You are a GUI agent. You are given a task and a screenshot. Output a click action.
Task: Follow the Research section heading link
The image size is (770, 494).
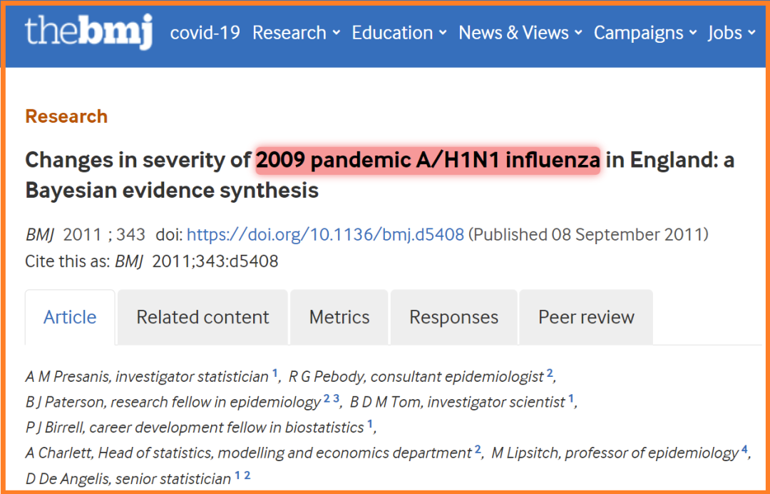(x=66, y=116)
